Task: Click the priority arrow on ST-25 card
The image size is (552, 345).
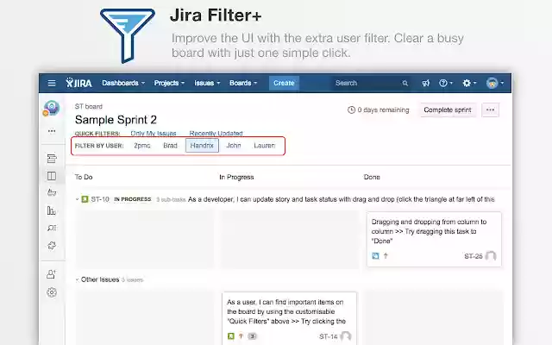Action: (386, 256)
